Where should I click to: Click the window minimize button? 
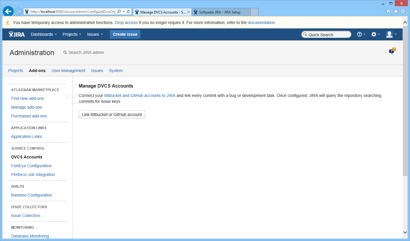point(382,3)
